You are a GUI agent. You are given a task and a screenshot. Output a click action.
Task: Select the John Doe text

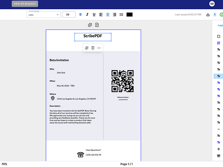click(61, 73)
